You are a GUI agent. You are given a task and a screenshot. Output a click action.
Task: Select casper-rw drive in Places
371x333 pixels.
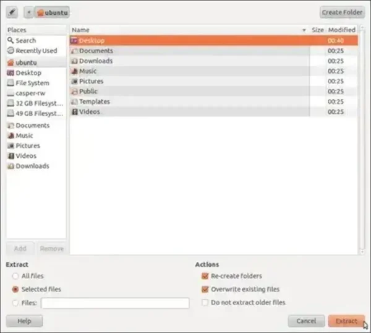pyautogui.click(x=36, y=93)
